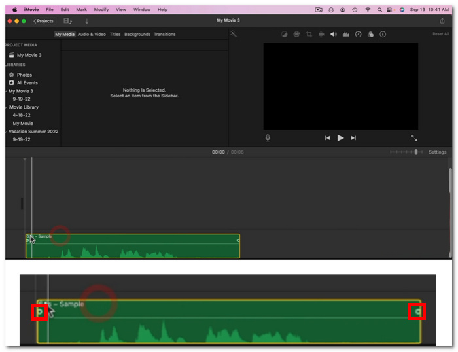Click the Spotlight search icon

(379, 10)
